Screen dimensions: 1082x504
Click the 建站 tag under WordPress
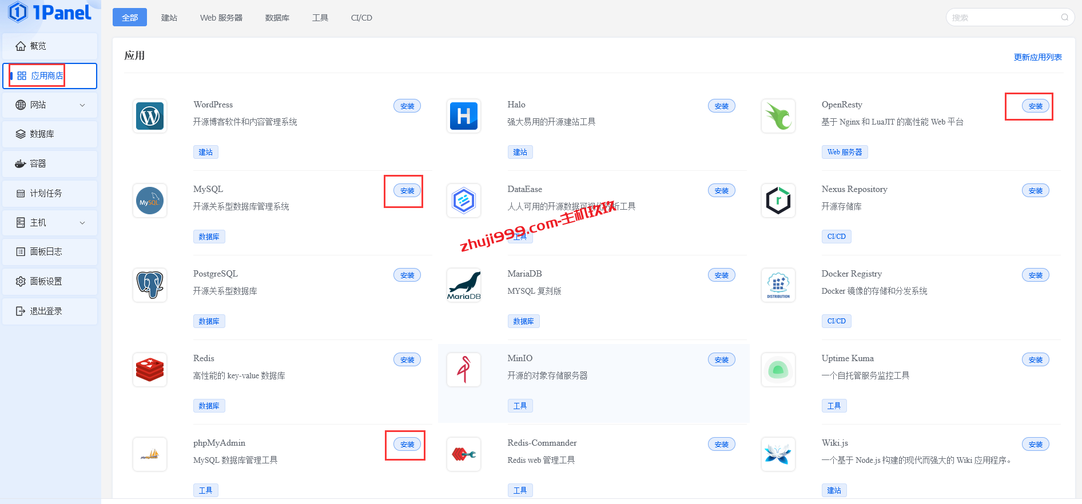[x=206, y=152]
